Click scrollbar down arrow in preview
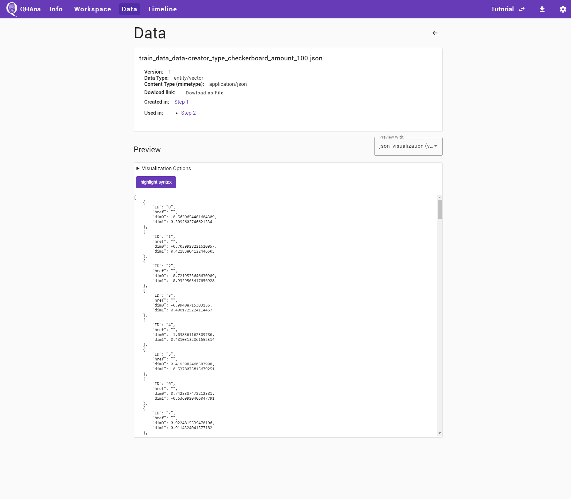Image resolution: width=571 pixels, height=499 pixels. [x=440, y=433]
